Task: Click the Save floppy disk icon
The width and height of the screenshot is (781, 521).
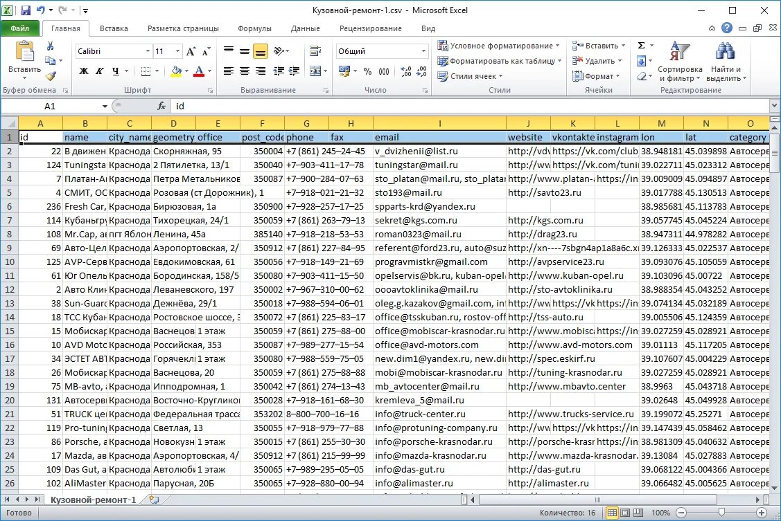Action: click(x=26, y=10)
